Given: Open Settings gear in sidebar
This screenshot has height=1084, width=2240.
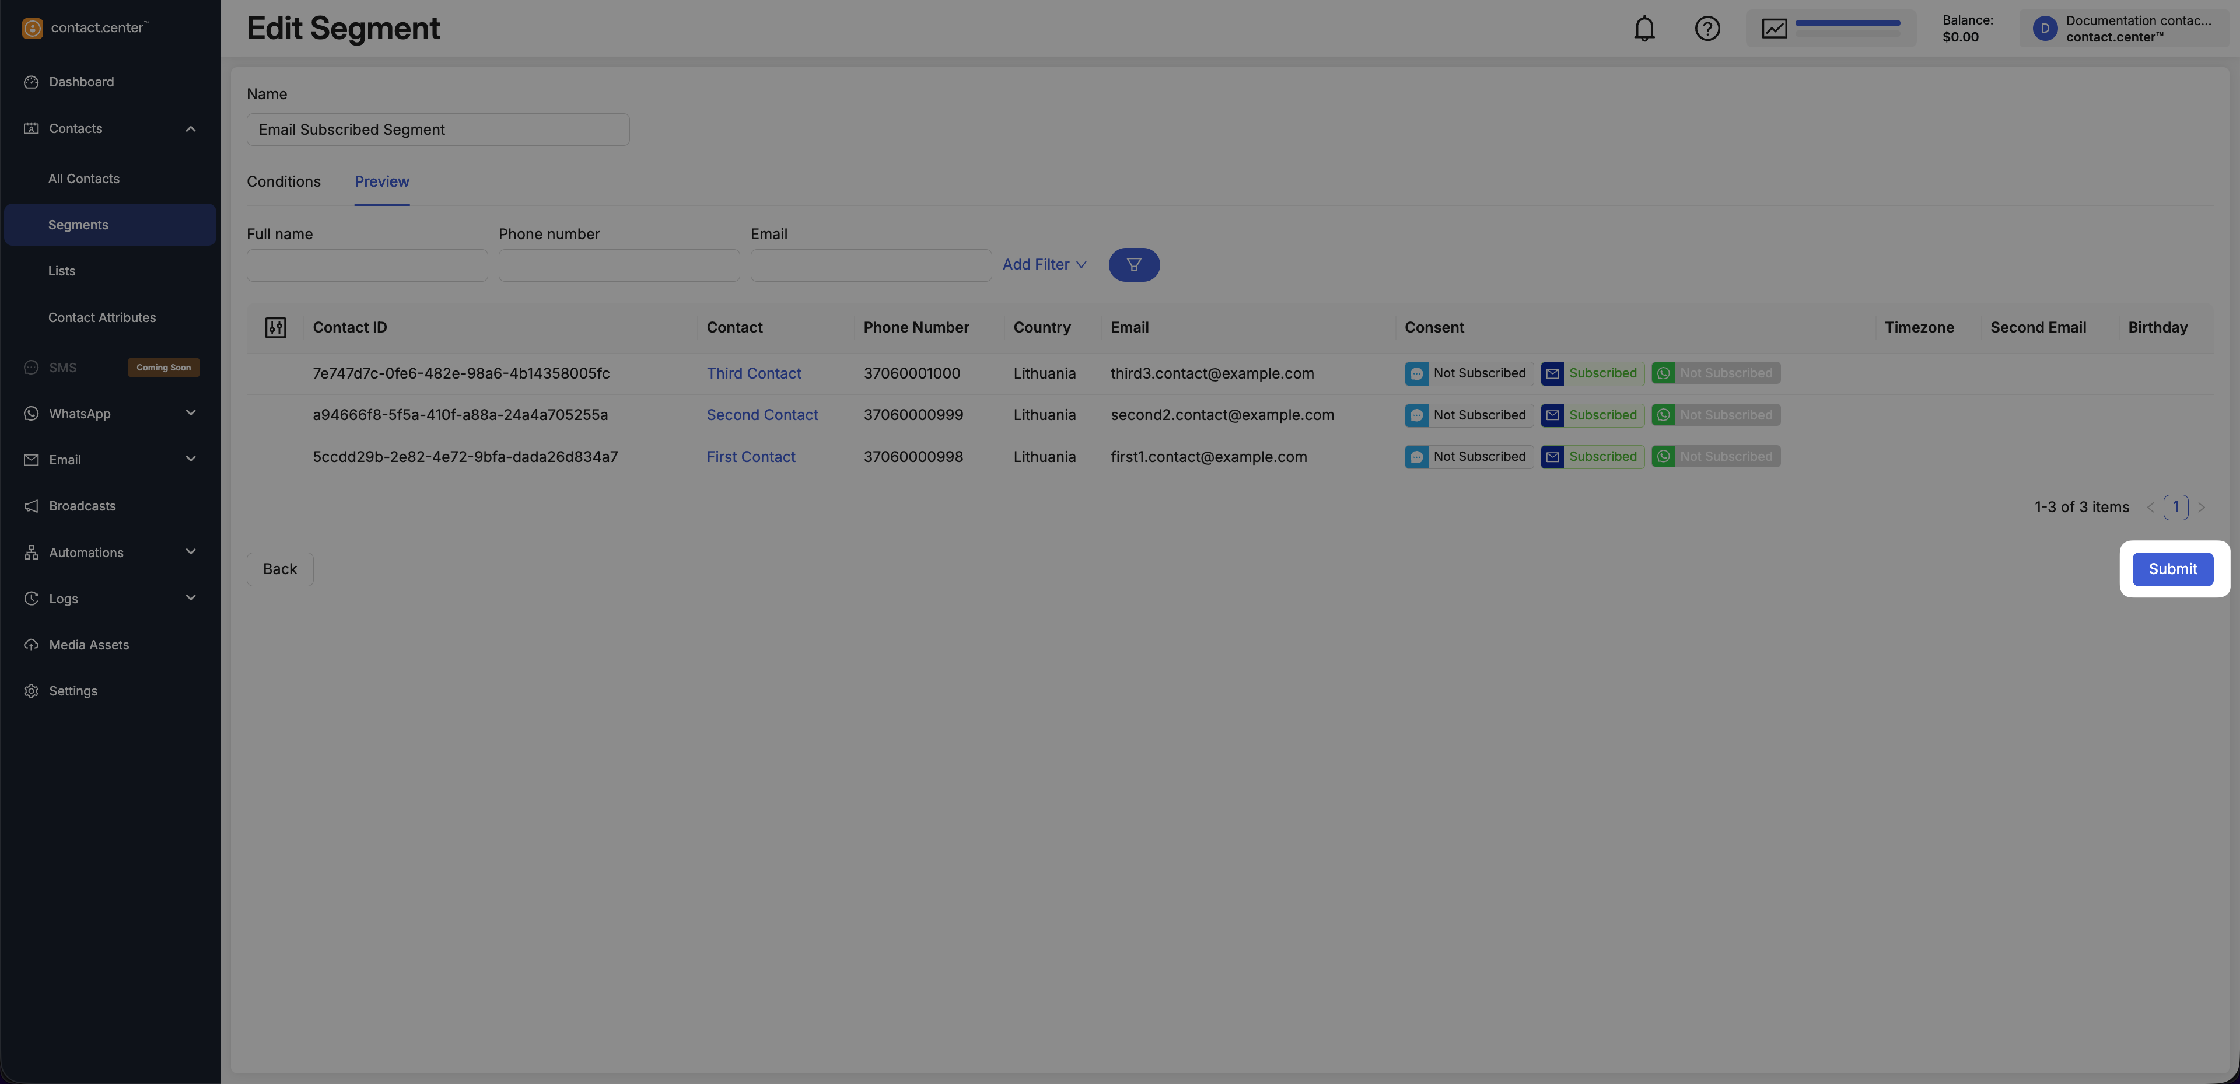Looking at the screenshot, I should (73, 691).
